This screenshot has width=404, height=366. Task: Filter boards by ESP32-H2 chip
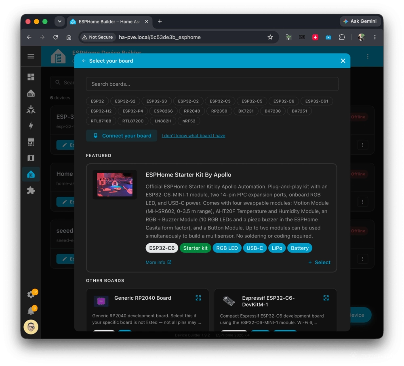coord(101,111)
